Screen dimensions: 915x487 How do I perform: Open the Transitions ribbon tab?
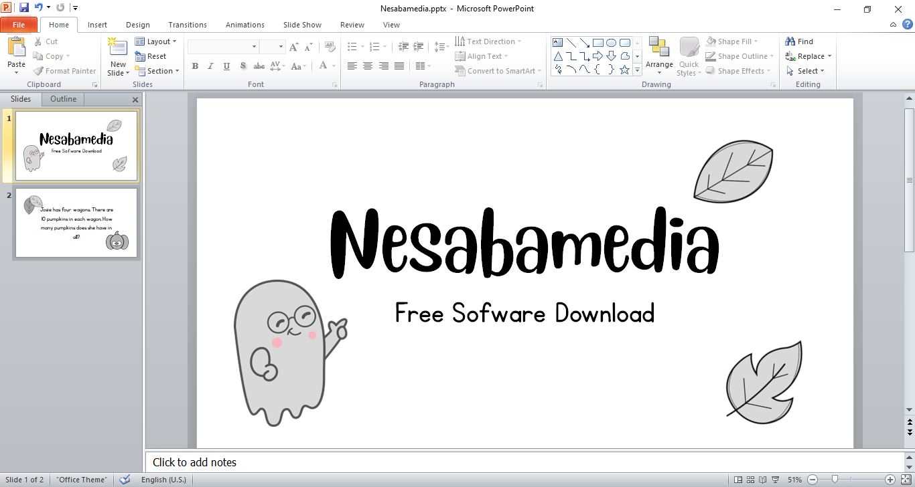click(188, 25)
